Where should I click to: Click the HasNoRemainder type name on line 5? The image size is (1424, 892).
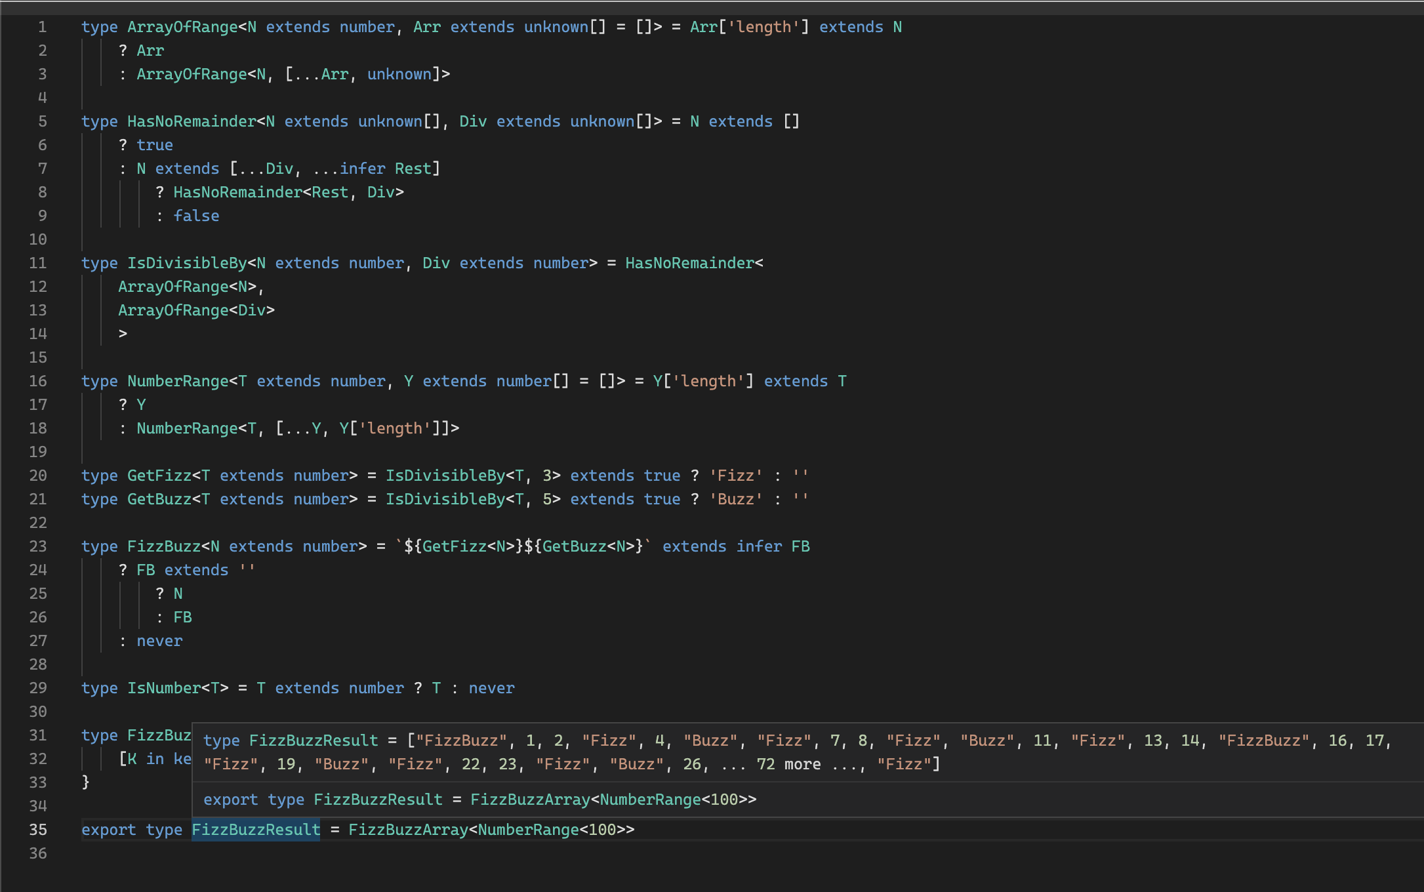(x=190, y=121)
